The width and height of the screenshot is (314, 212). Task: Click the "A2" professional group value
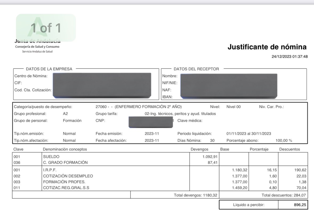point(65,114)
